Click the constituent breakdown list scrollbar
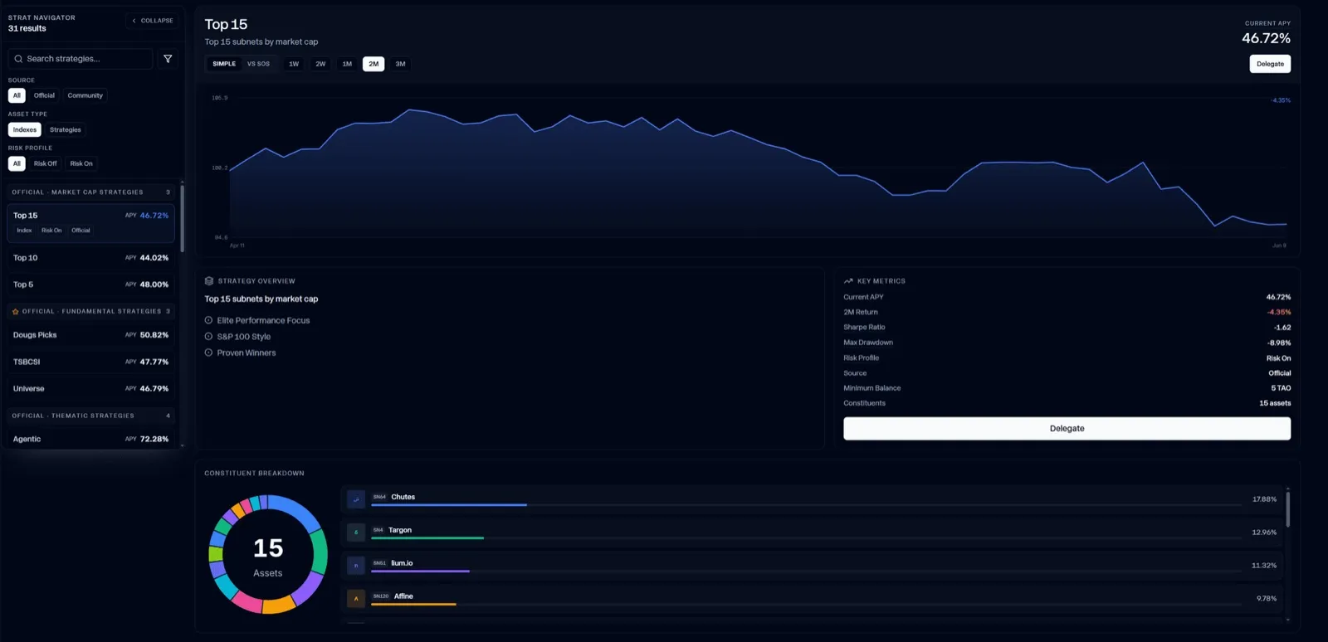Viewport: 1328px width, 642px height. click(1288, 509)
